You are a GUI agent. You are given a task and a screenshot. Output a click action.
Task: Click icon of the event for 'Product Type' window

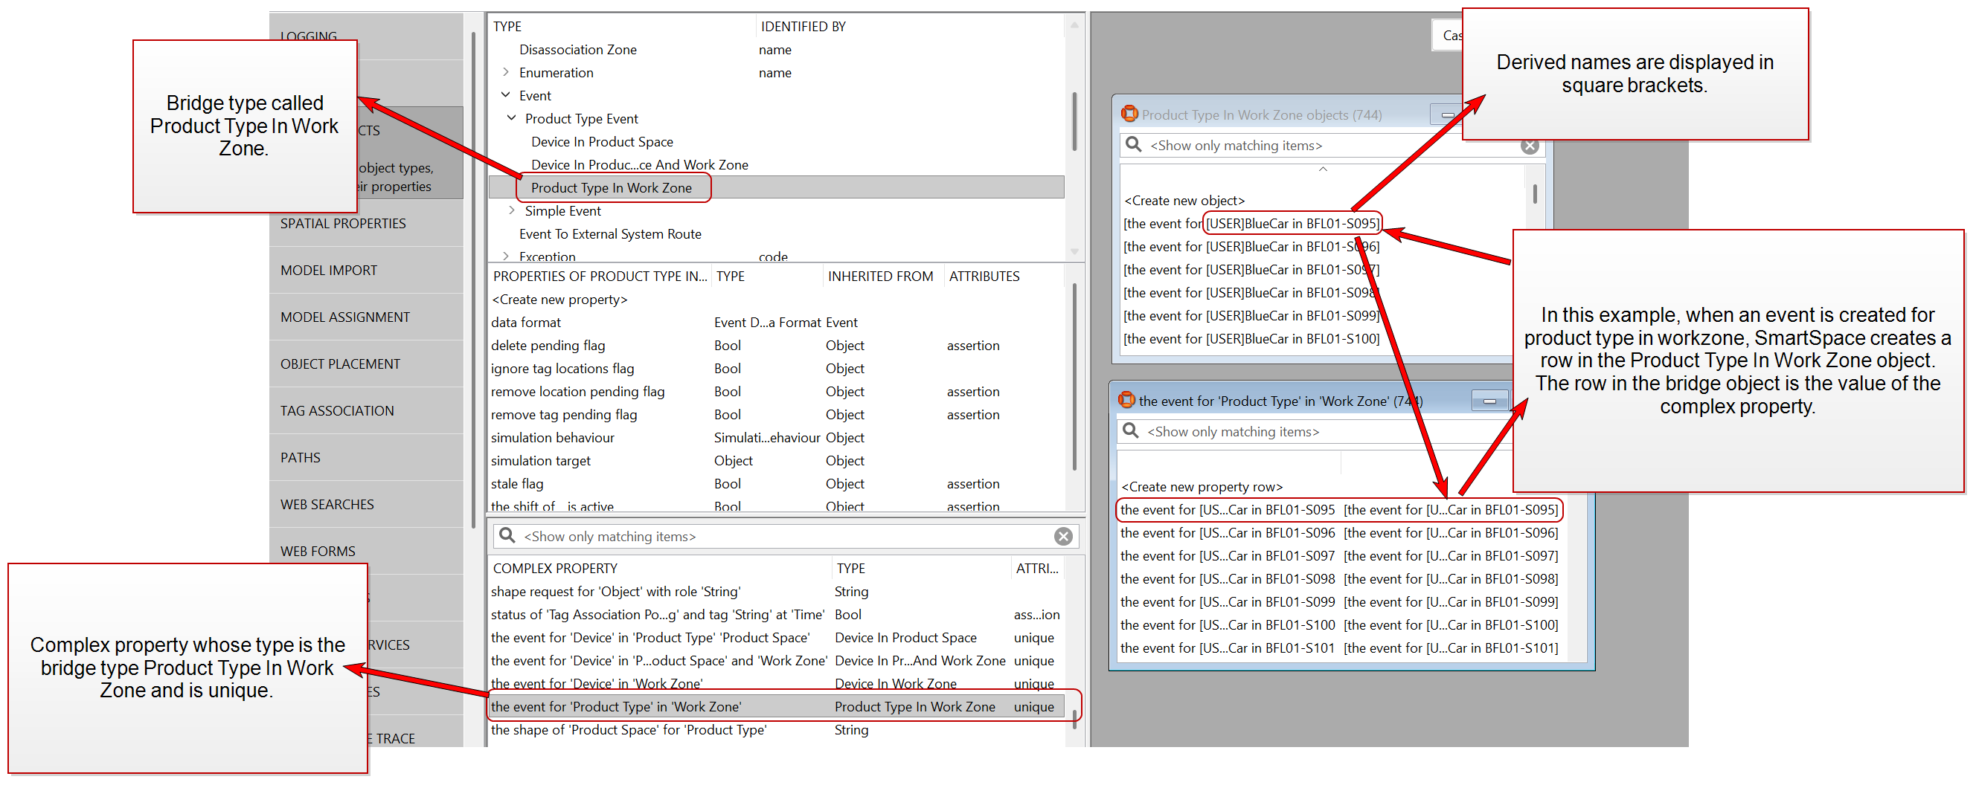click(1126, 400)
